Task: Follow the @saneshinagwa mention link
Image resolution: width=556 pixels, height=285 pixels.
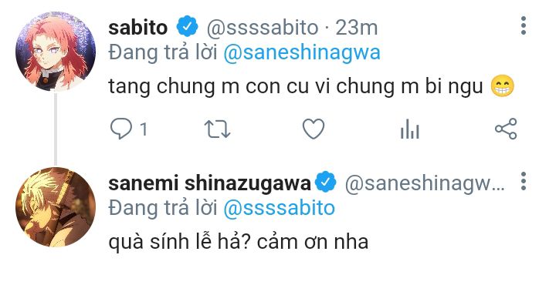Action: pyautogui.click(x=302, y=53)
